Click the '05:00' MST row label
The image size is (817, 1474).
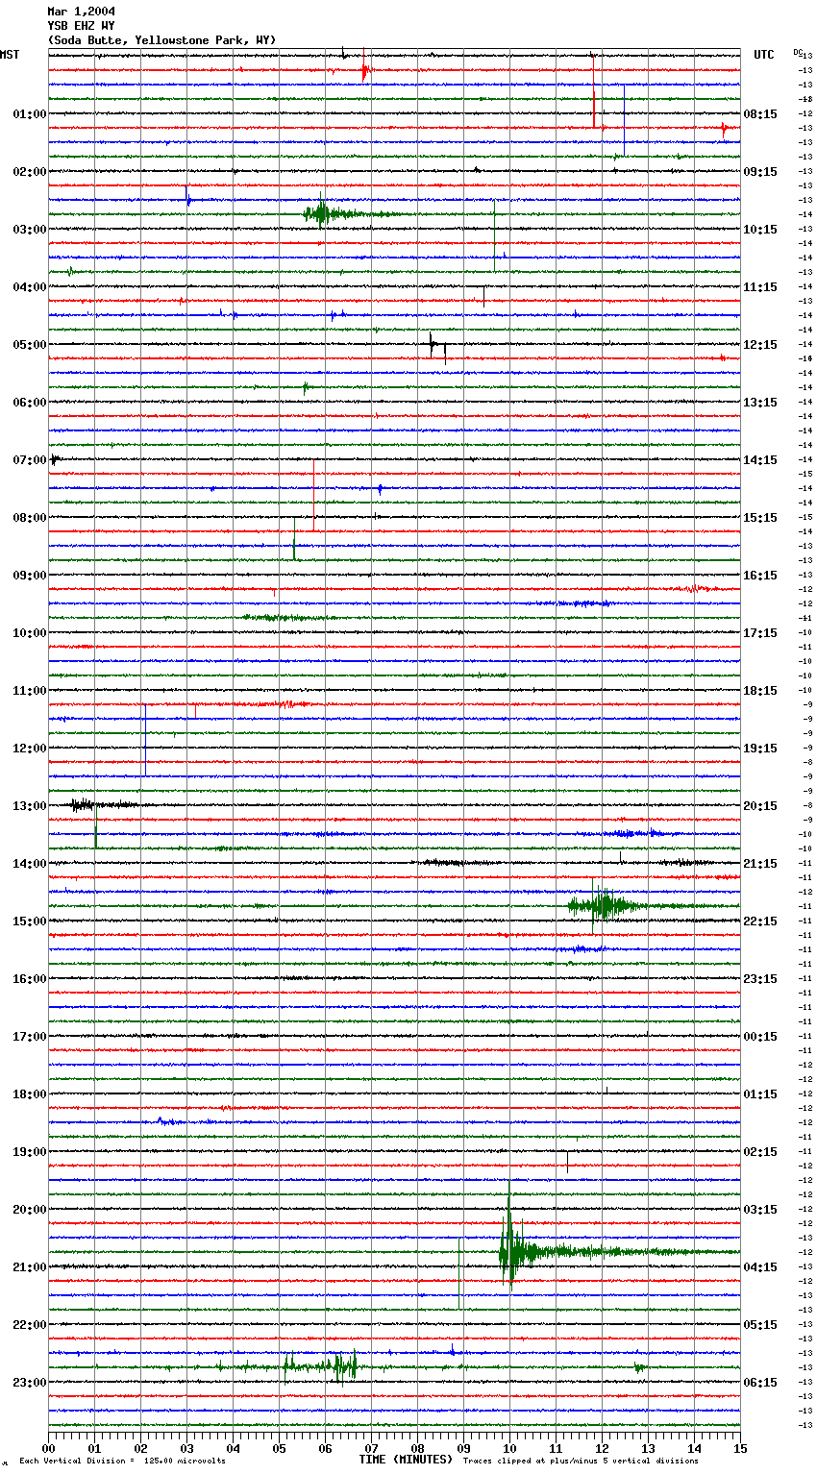30,345
